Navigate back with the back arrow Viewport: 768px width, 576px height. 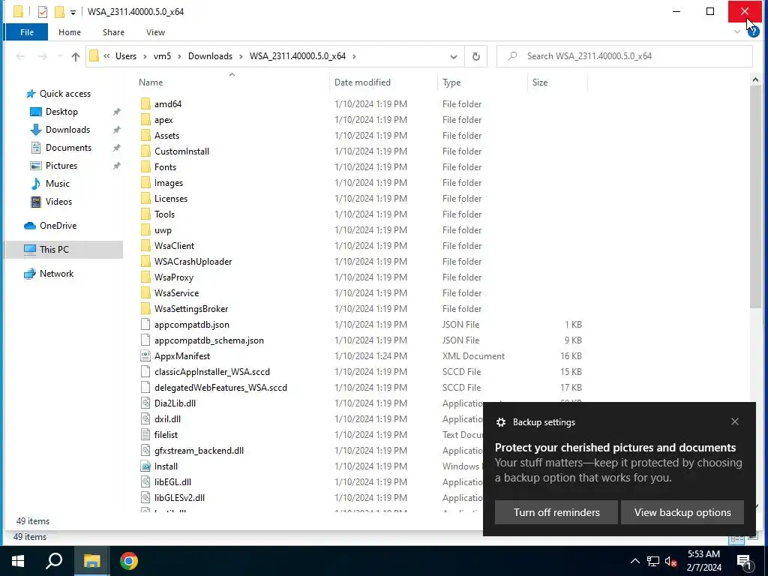coord(20,56)
